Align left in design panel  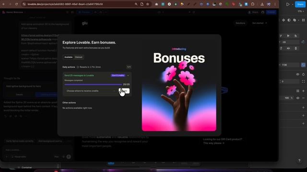tap(281, 36)
